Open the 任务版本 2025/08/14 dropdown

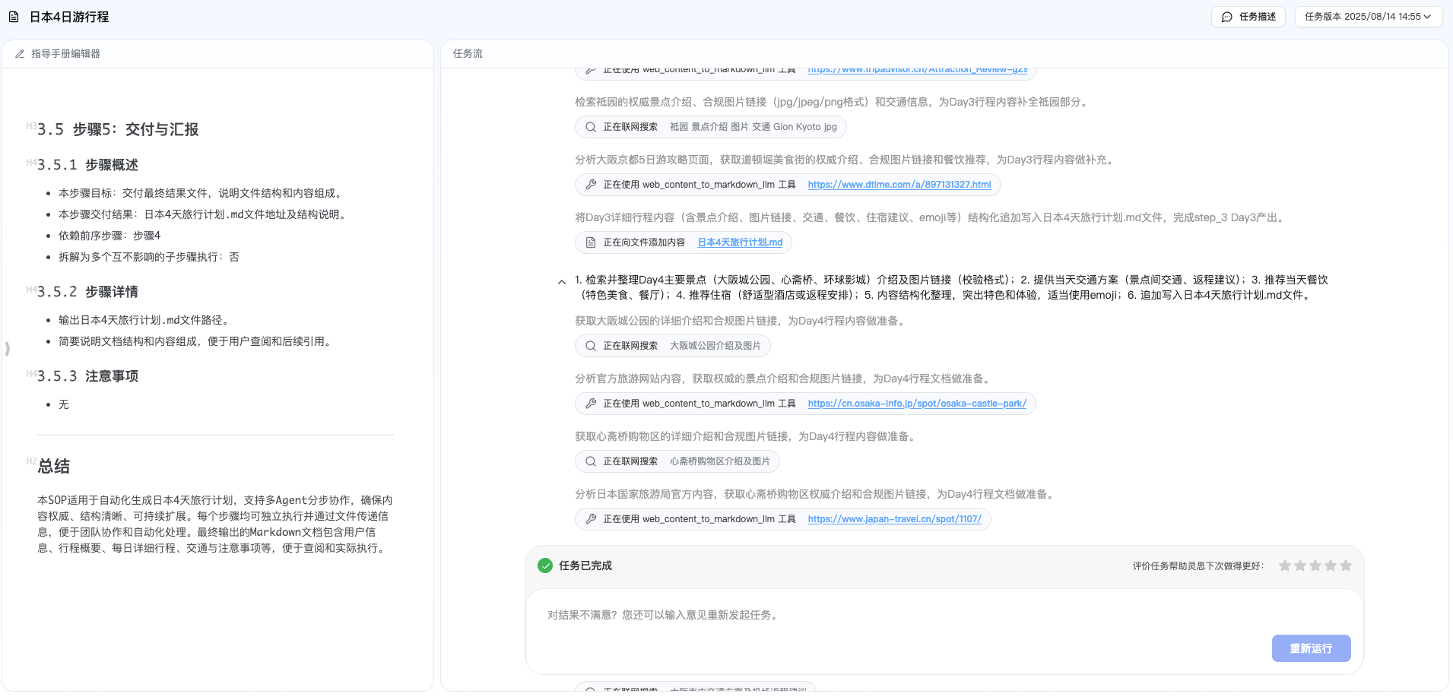coord(1368,17)
